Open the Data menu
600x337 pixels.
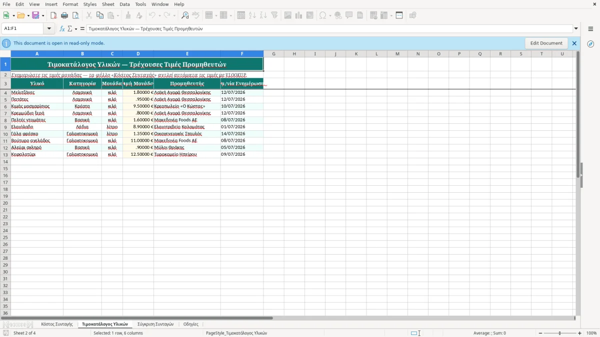(124, 4)
